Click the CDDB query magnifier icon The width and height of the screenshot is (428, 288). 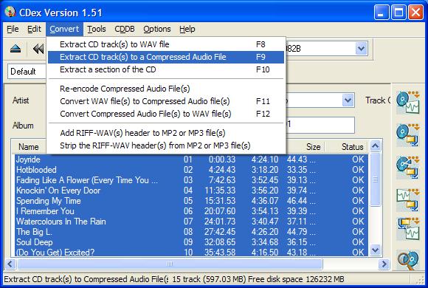pos(408,260)
